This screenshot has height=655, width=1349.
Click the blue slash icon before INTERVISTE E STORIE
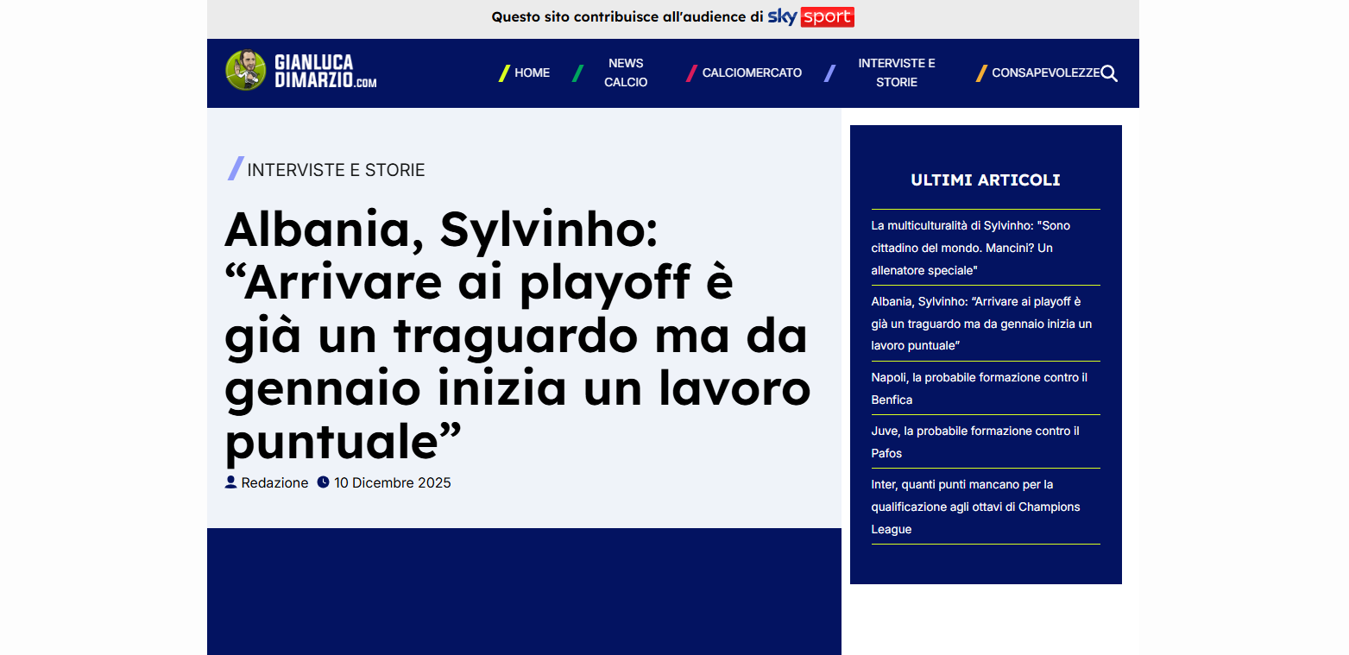point(830,73)
